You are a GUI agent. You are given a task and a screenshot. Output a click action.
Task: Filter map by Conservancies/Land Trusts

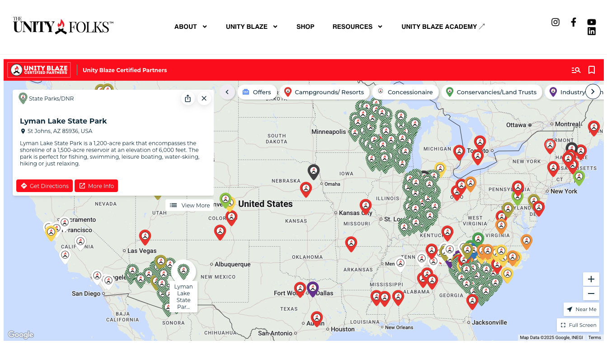(492, 92)
